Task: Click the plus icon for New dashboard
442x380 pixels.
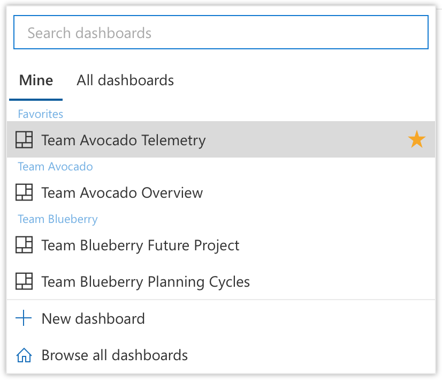Action: pos(24,318)
